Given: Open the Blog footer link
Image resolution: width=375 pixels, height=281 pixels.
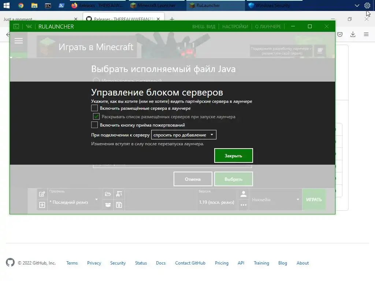Looking at the screenshot, I should (x=282, y=263).
